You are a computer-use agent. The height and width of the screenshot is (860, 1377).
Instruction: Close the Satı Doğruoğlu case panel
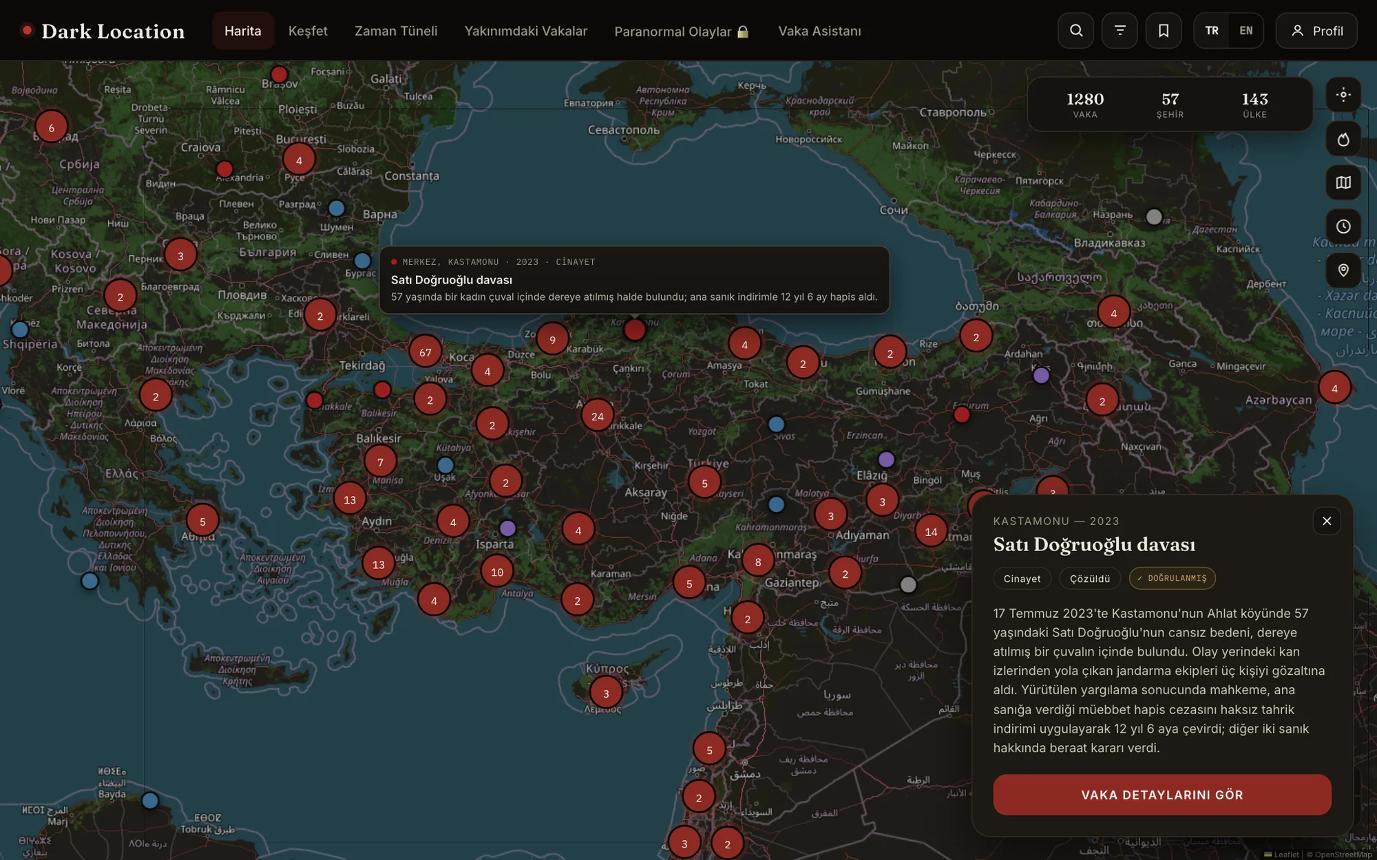click(x=1327, y=521)
